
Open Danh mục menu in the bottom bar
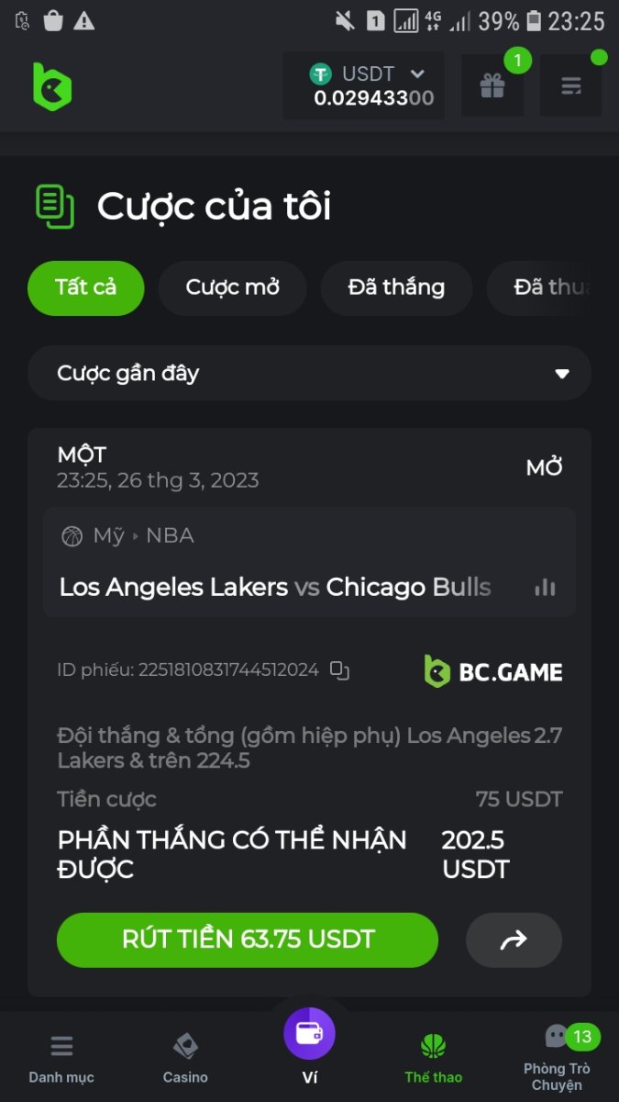pyautogui.click(x=61, y=1056)
